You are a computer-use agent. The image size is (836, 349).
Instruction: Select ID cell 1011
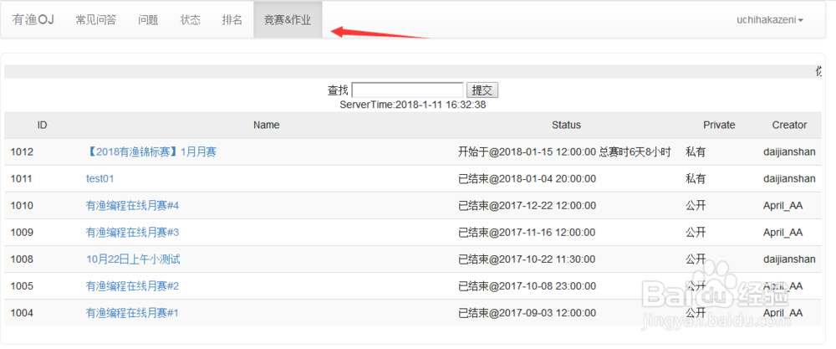click(x=22, y=179)
